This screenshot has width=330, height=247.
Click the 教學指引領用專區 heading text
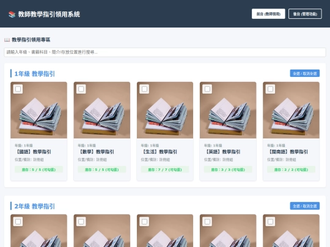tap(31, 40)
